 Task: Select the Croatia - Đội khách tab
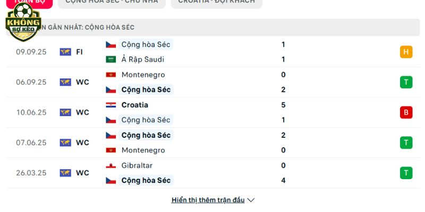tap(216, 2)
